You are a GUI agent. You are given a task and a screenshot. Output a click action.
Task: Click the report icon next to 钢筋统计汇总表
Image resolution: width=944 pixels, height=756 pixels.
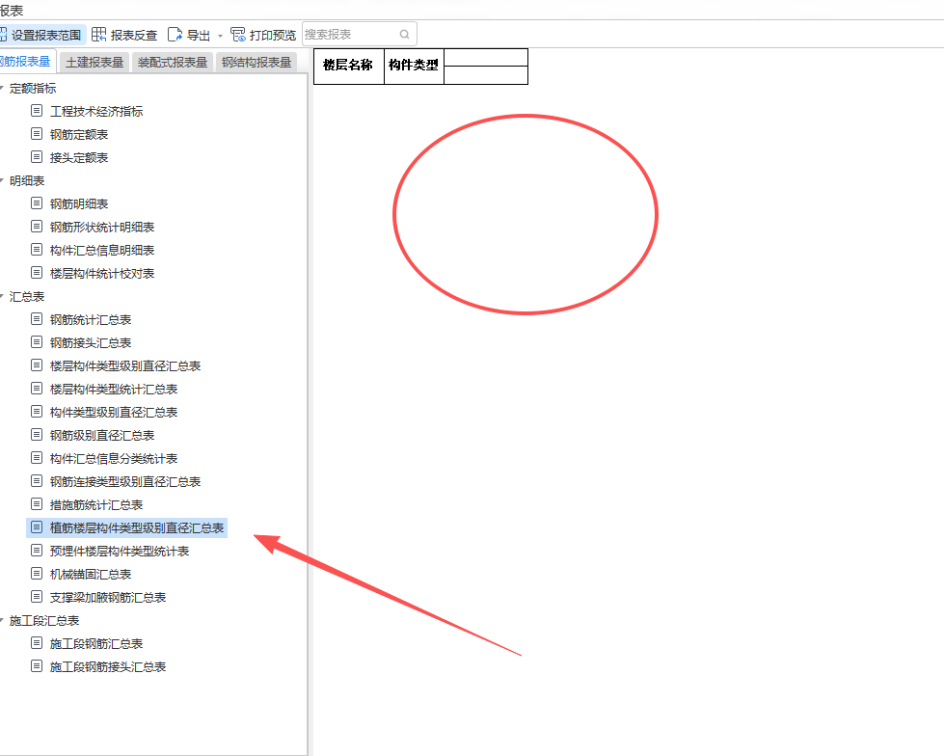point(37,319)
